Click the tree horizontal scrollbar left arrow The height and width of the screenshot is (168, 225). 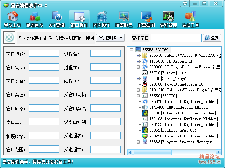[130, 152]
